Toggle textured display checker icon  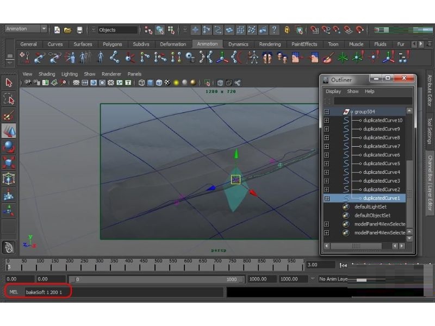click(167, 83)
